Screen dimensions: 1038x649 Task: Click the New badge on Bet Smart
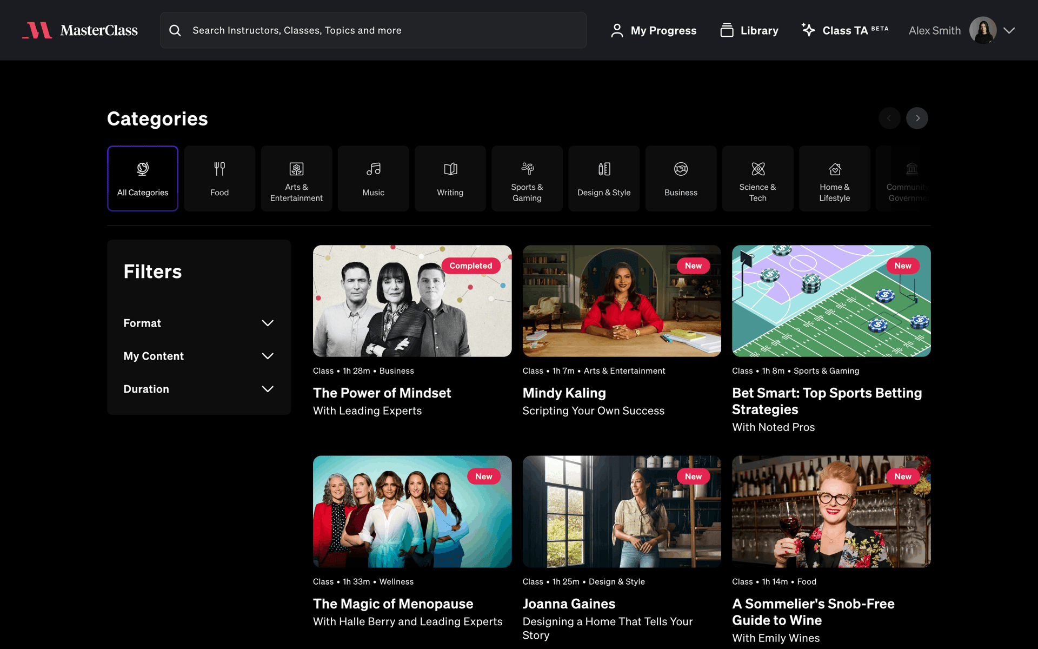pyautogui.click(x=903, y=266)
